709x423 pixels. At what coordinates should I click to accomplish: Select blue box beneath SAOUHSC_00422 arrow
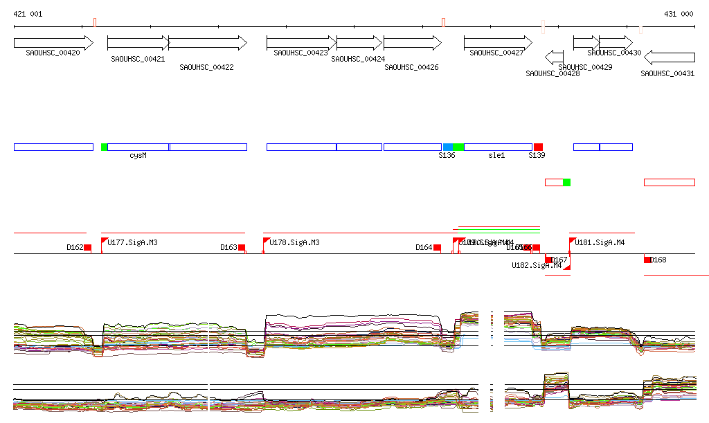[208, 147]
